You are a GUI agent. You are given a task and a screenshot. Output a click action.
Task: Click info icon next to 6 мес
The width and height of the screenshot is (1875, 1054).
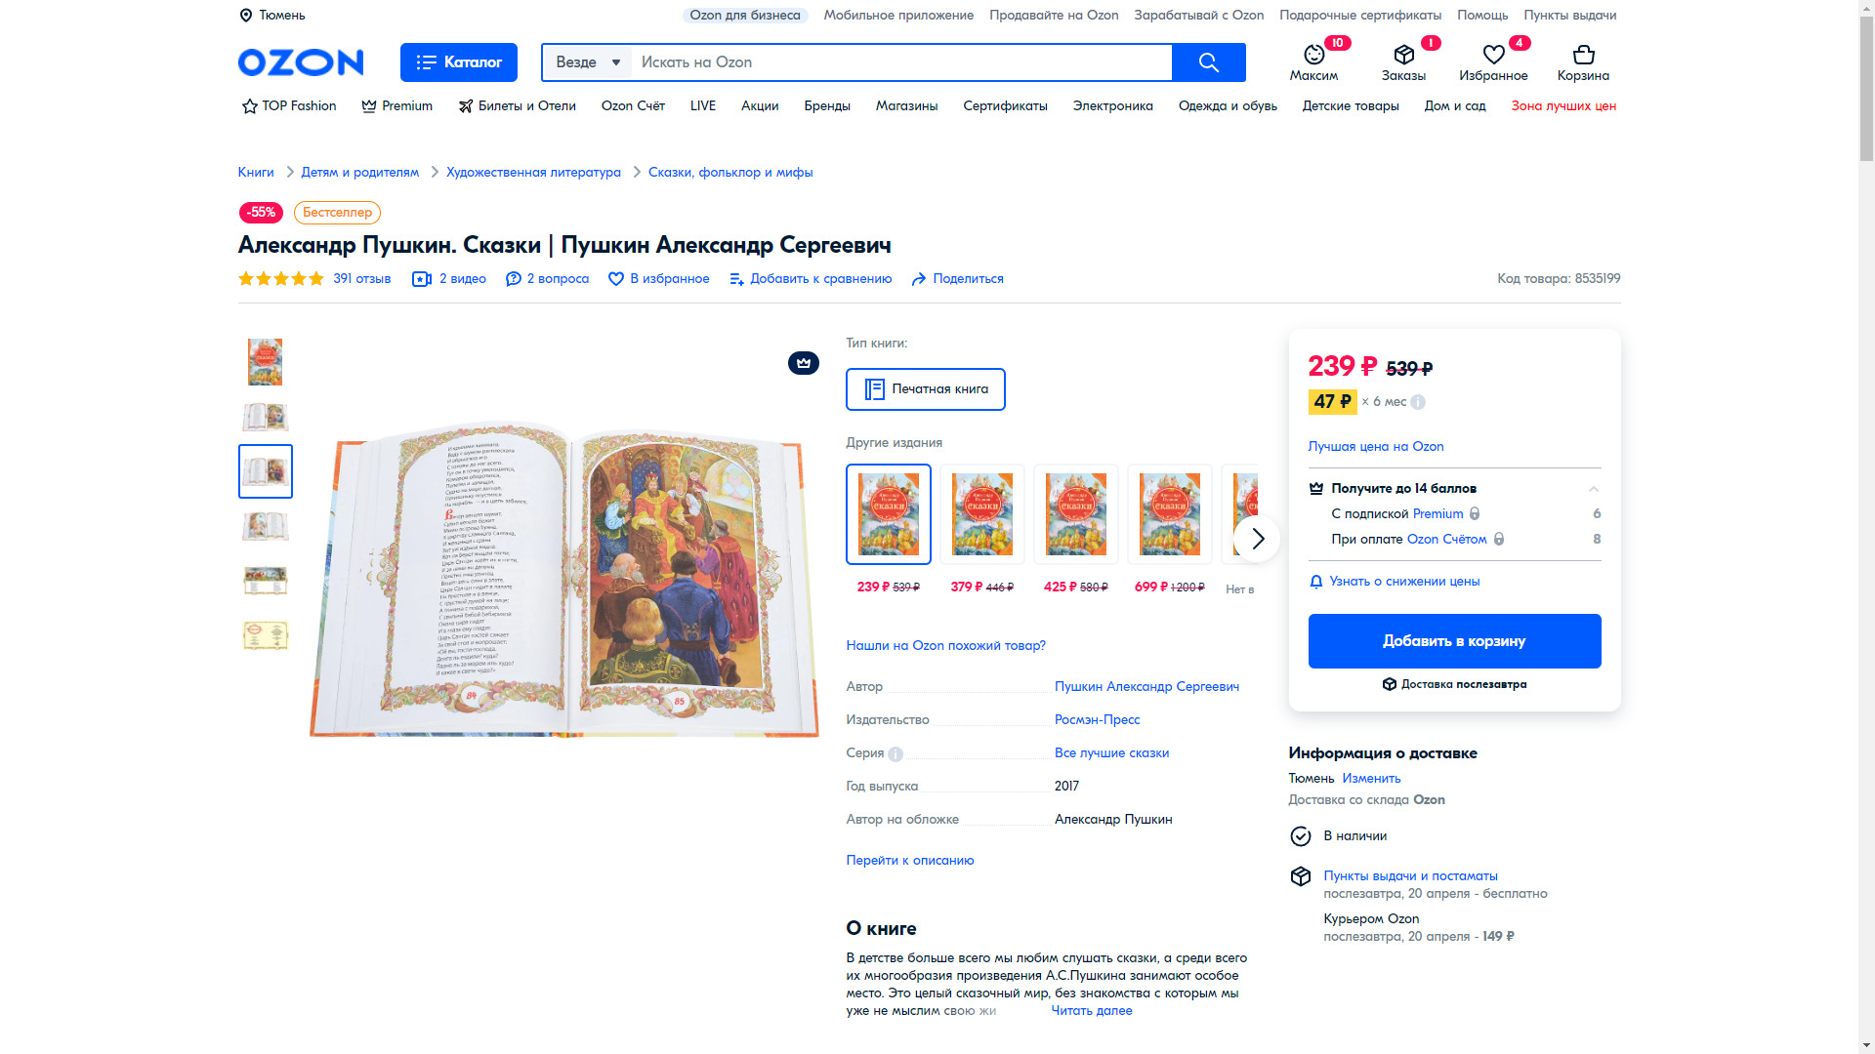point(1418,402)
